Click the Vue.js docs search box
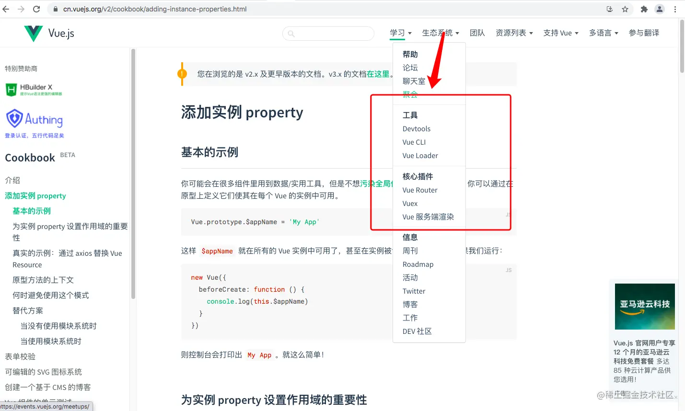The width and height of the screenshot is (685, 411). 328,34
